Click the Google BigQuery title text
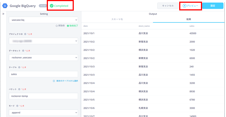The width and height of the screenshot is (226, 117). [23, 6]
